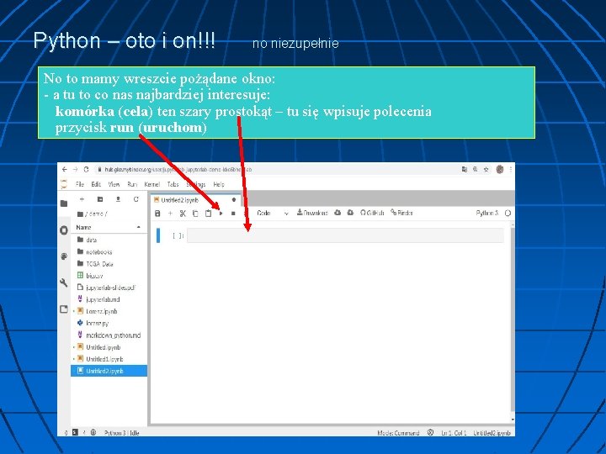Click the first cloud icon after Download
The width and height of the screenshot is (606, 454).
338,213
